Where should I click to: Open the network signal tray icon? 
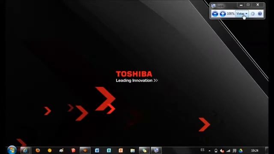click(x=228, y=151)
